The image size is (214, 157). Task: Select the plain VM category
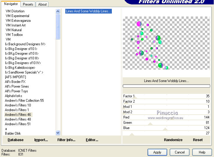click(8, 39)
